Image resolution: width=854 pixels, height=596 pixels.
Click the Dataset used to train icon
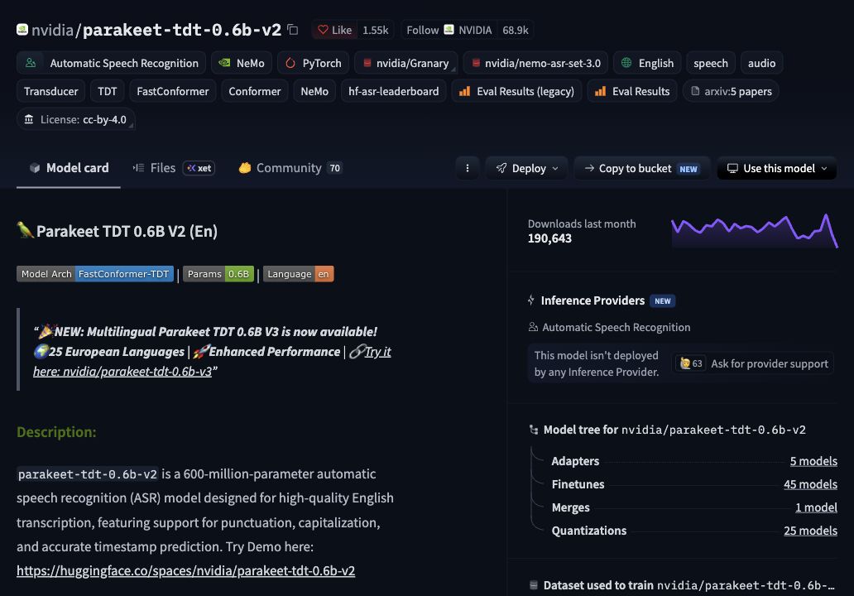(533, 585)
